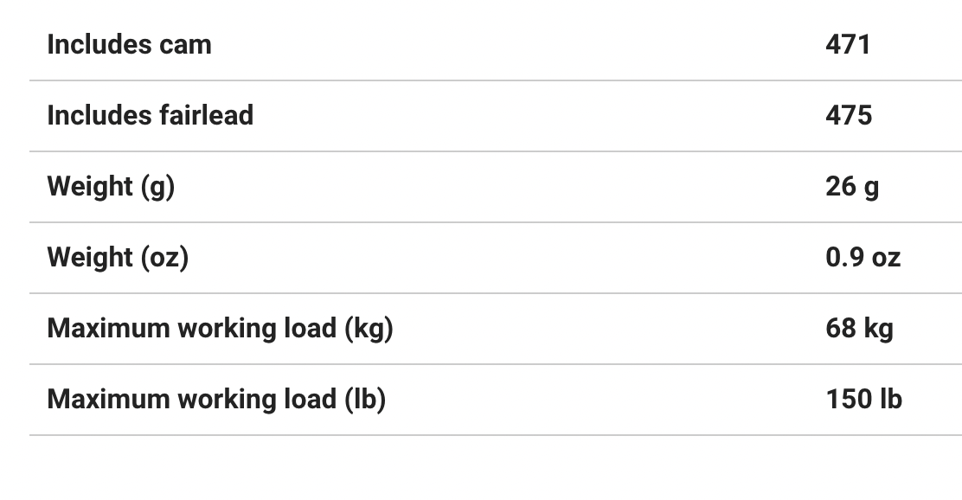Screen dimensions: 962x500
Task: Click the '(g)' unit in the weight label
Action: [157, 187]
